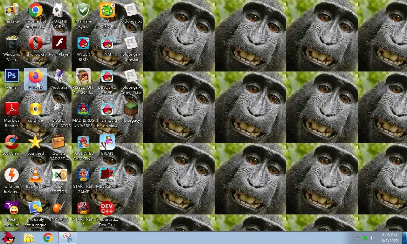Screen dimensions: 407x244
Task: Click the Show Desktop strip
Action: pos(405,238)
